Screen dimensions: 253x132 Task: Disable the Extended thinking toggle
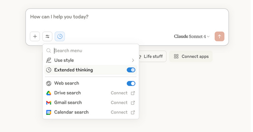131,70
